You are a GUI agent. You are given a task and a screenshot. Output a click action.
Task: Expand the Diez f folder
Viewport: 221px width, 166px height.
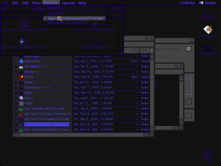tap(16, 98)
